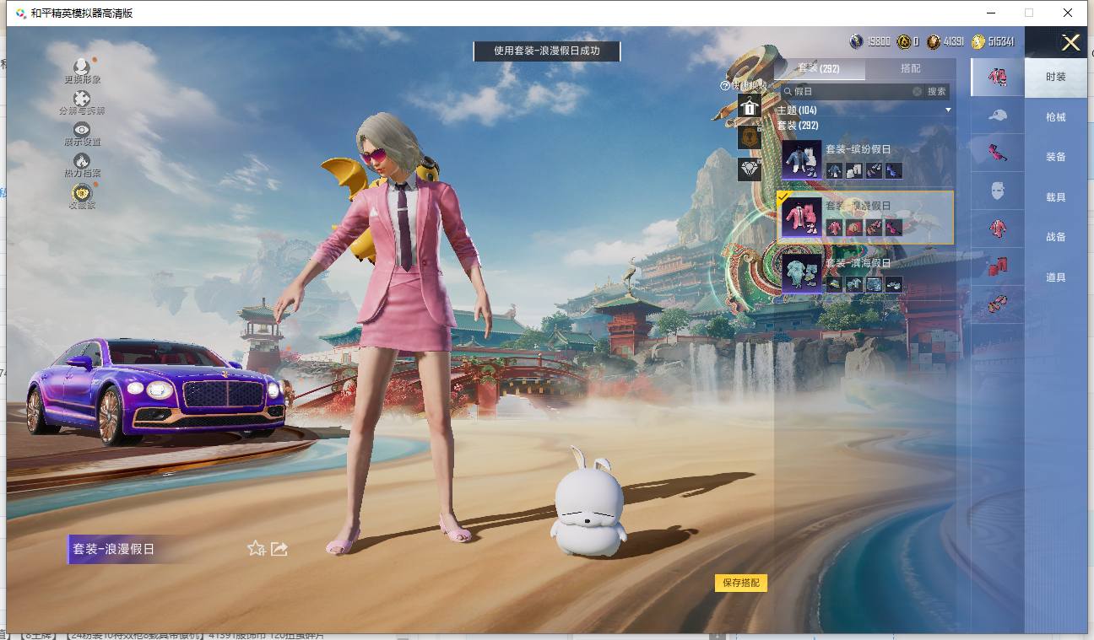Open the 战备 tab
This screenshot has height=640, width=1094.
click(x=1056, y=237)
